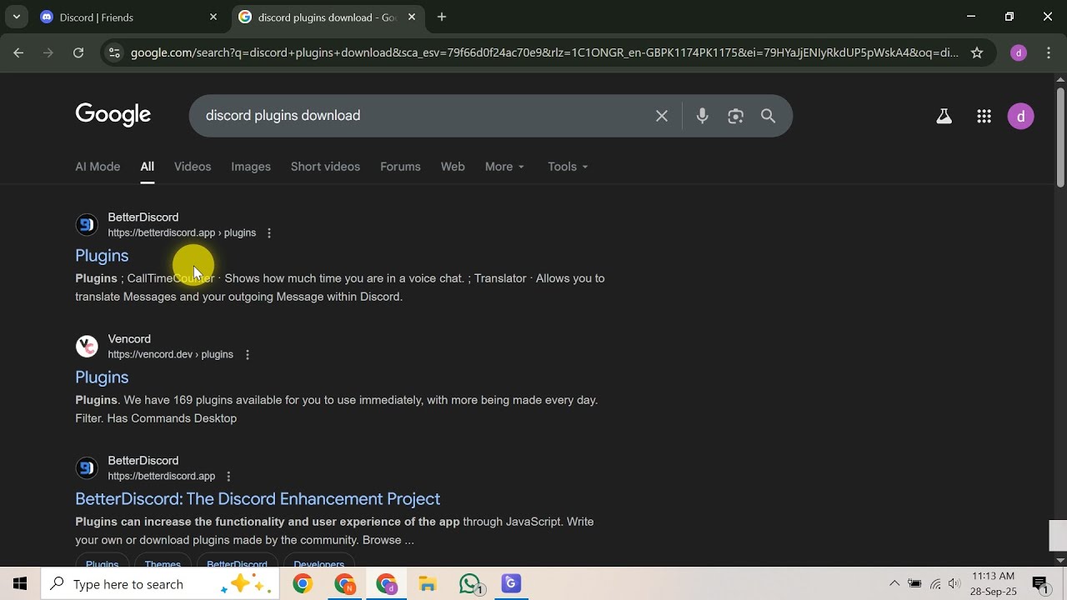Open WhatsApp from taskbar
This screenshot has width=1067, height=600.
pos(471,584)
